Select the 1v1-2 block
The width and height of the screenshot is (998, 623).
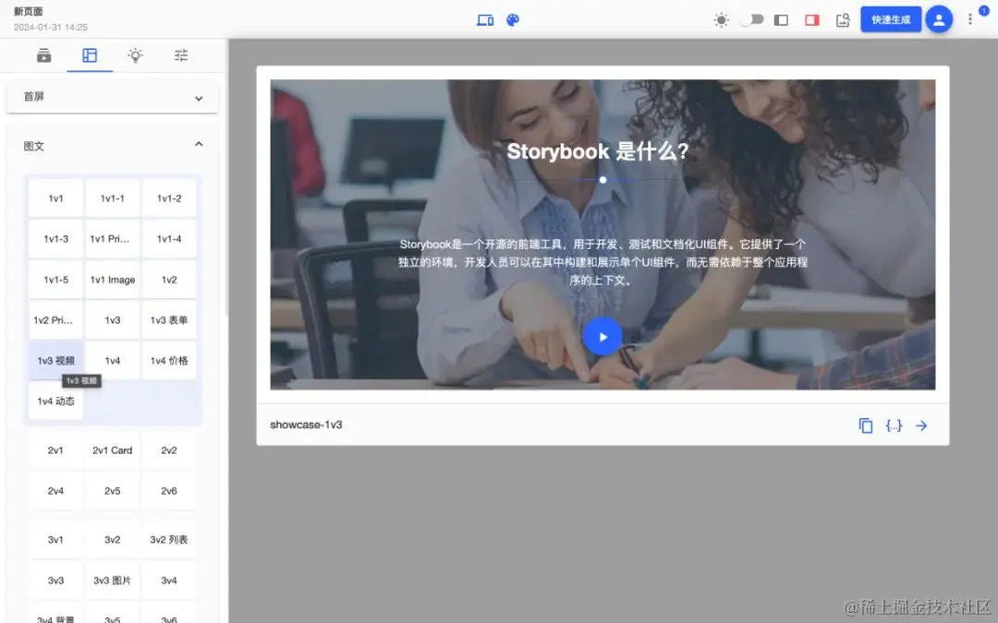click(x=169, y=198)
